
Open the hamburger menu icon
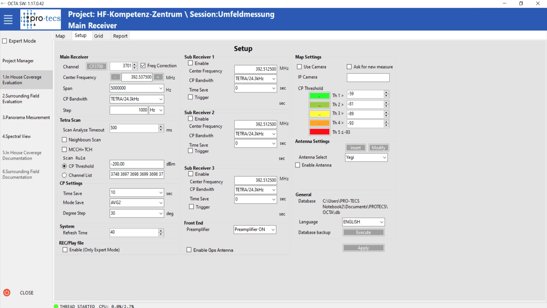[8, 19]
